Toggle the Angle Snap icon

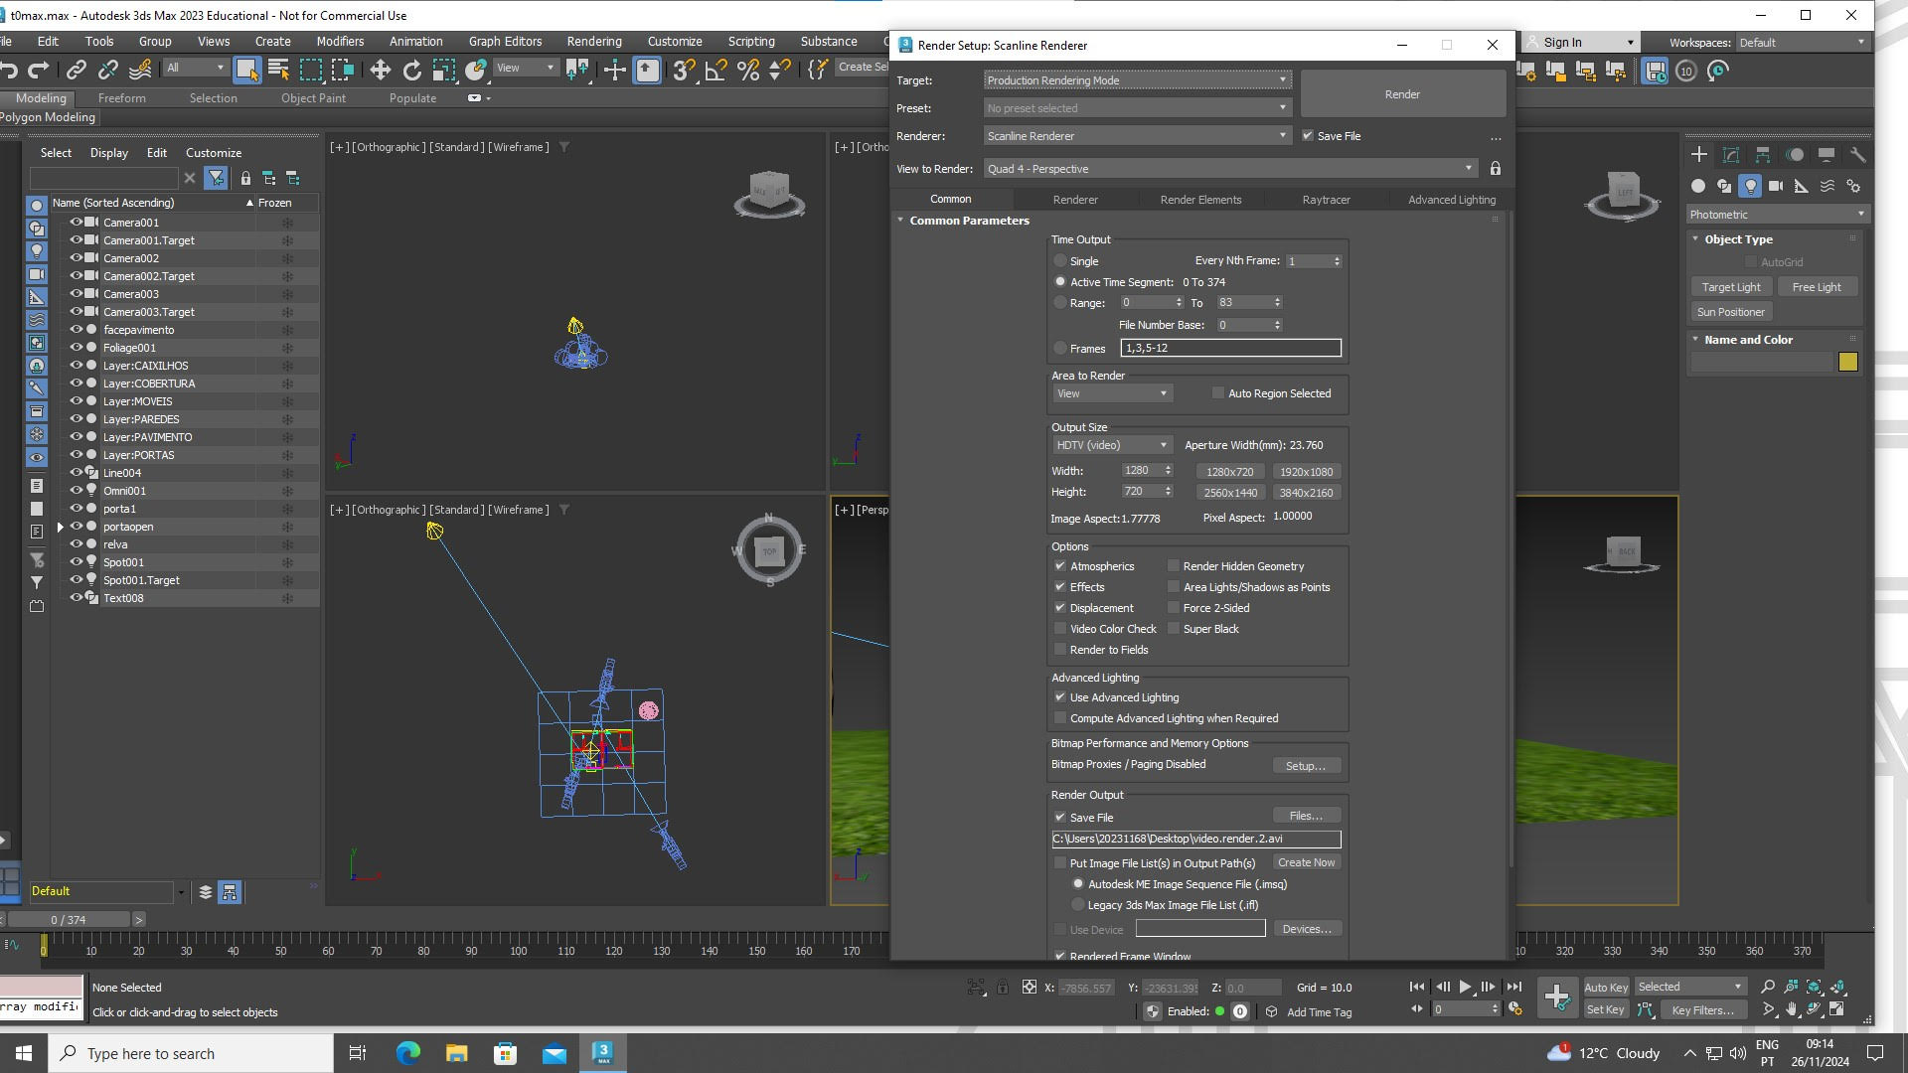[x=715, y=70]
